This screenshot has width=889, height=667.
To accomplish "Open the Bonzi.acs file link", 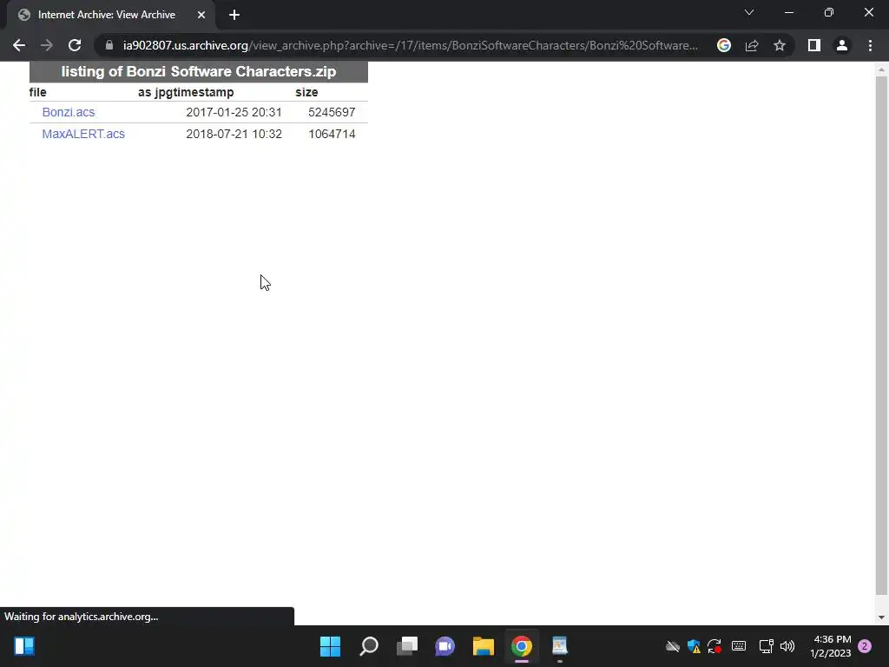I will tap(69, 112).
